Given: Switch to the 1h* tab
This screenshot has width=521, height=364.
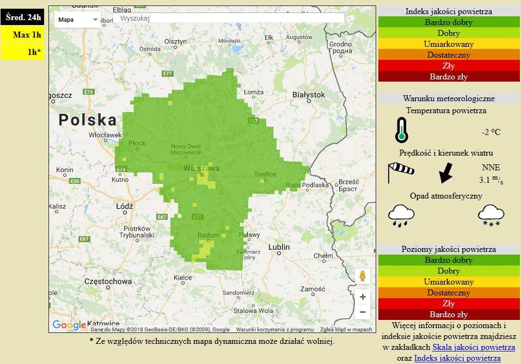Looking at the screenshot, I should point(22,52).
